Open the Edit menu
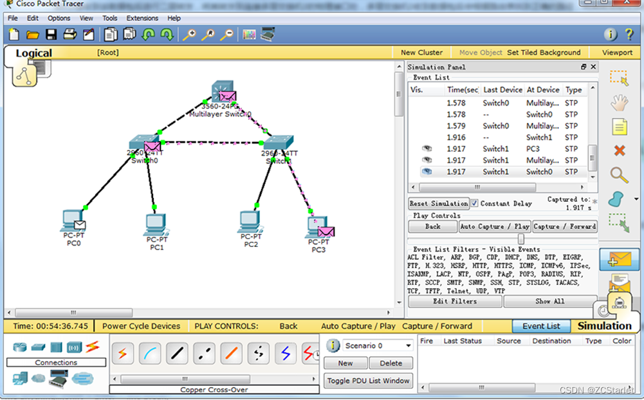 (x=32, y=18)
